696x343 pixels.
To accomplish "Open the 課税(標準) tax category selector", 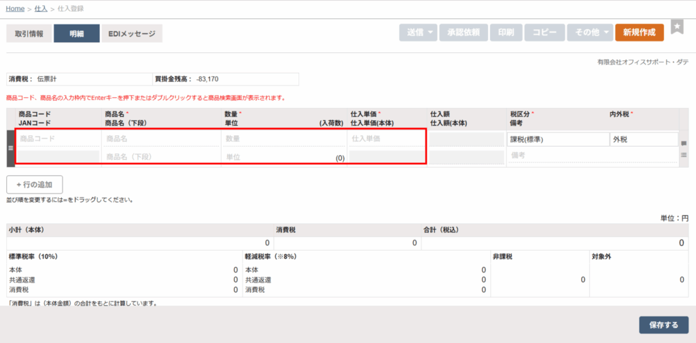I will [557, 140].
